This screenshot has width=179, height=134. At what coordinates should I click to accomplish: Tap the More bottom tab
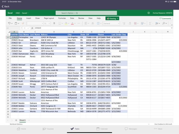(158, 129)
